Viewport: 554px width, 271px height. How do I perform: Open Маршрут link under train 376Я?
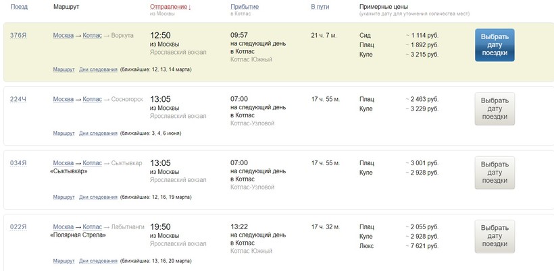64,69
